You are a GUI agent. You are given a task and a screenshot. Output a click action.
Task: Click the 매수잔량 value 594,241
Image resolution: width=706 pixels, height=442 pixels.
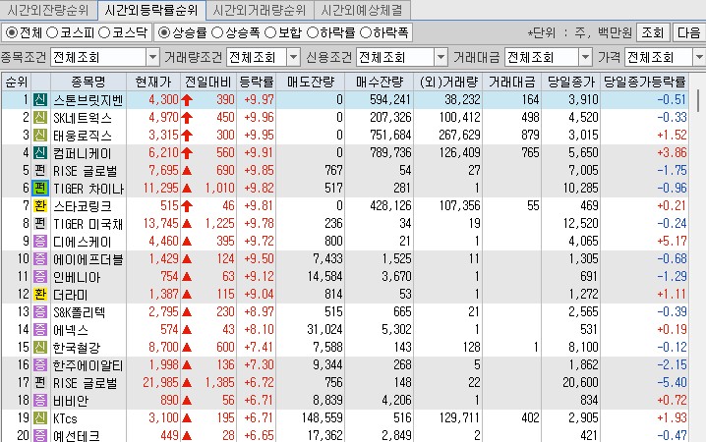pyautogui.click(x=390, y=100)
